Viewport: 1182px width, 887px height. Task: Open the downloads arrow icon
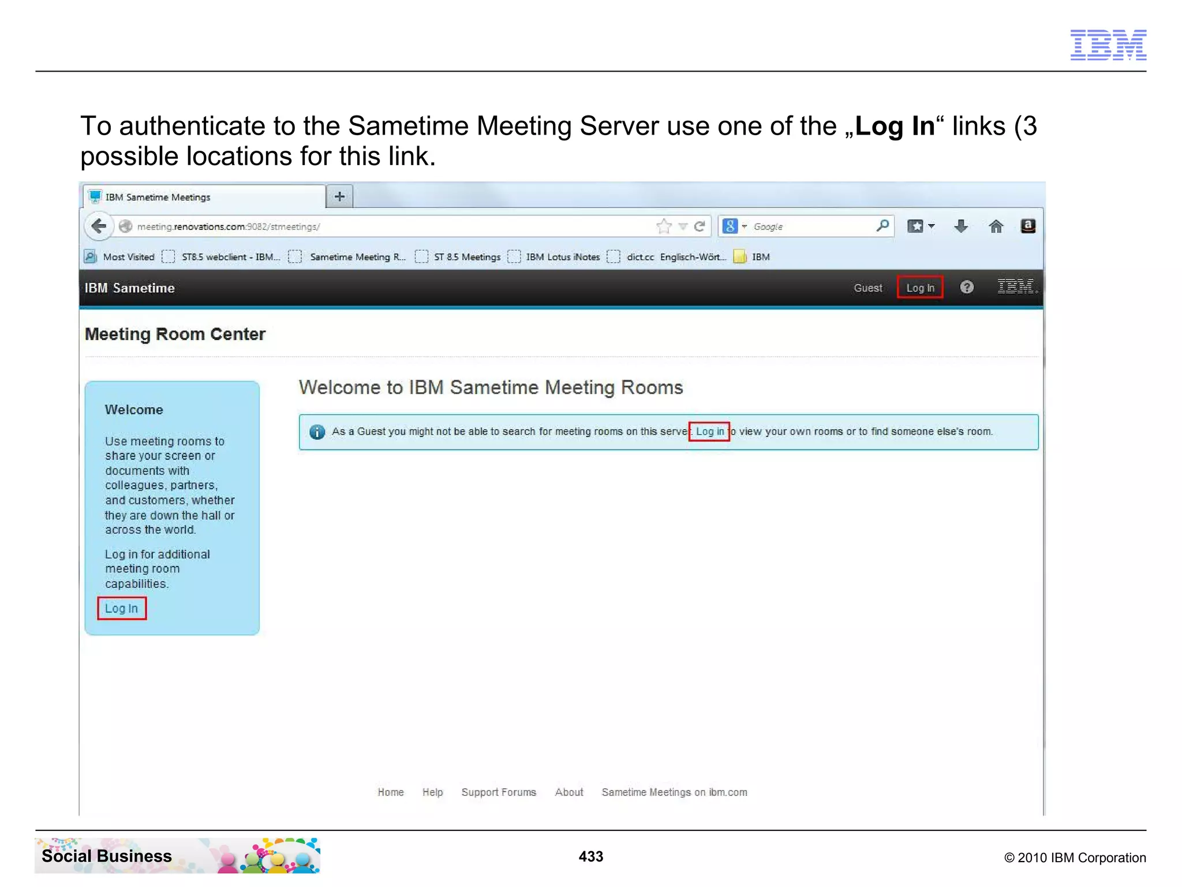(961, 226)
